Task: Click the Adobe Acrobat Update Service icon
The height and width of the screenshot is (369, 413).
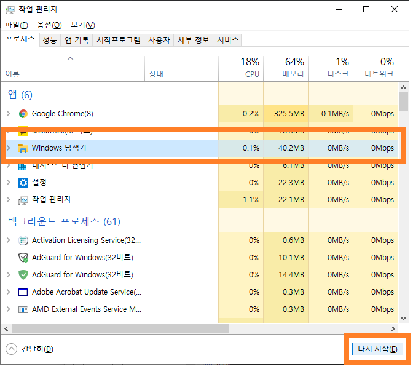Action: (x=23, y=292)
